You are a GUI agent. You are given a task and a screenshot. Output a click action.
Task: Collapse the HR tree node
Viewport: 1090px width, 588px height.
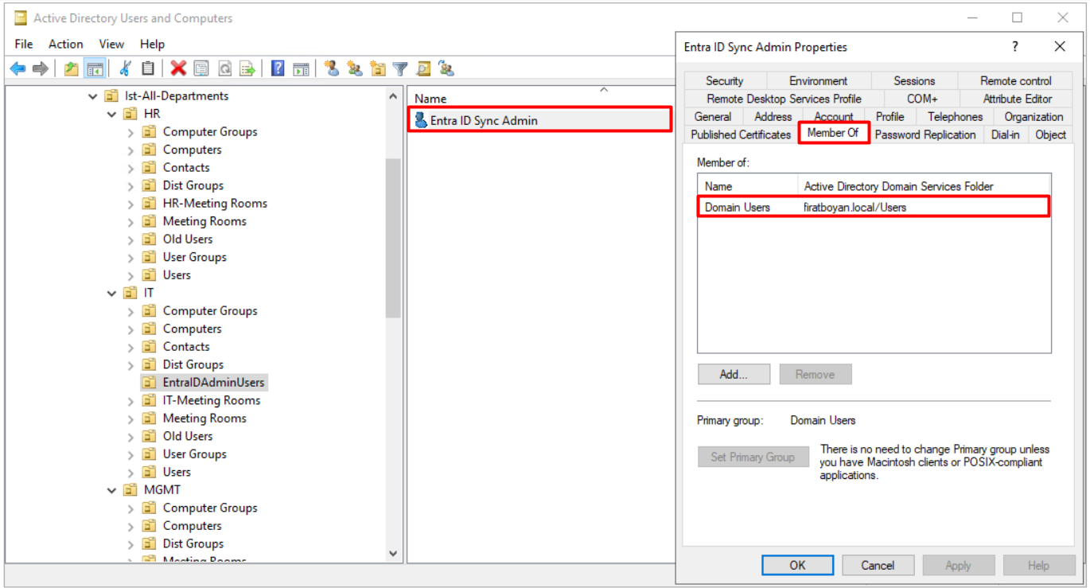click(112, 115)
